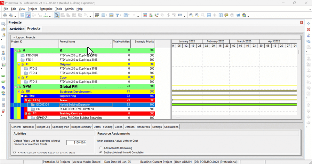The height and width of the screenshot is (164, 312).
Task: Open the hint help speech-bubble icon
Action: click(226, 15)
